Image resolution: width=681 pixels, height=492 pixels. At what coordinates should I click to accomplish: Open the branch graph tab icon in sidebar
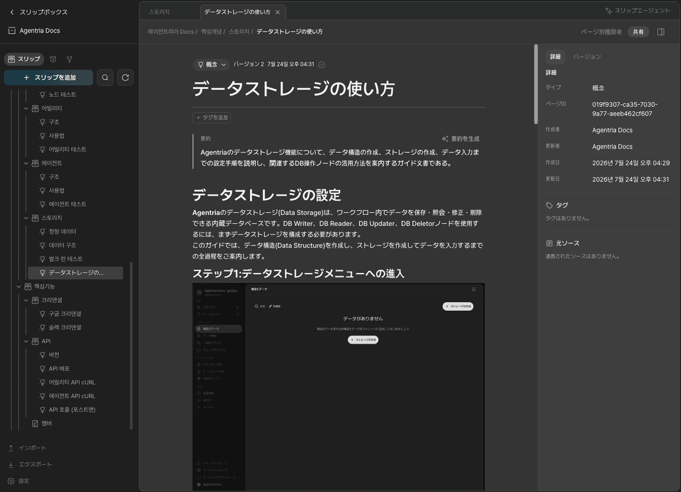[69, 59]
